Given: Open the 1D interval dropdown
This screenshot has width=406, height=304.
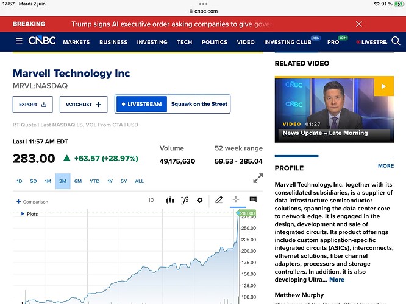Looking at the screenshot, I should 151,200.
